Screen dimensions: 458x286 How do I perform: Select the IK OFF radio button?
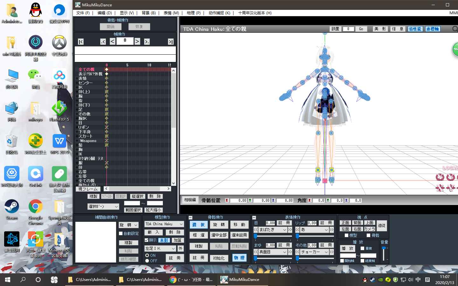coord(147,261)
